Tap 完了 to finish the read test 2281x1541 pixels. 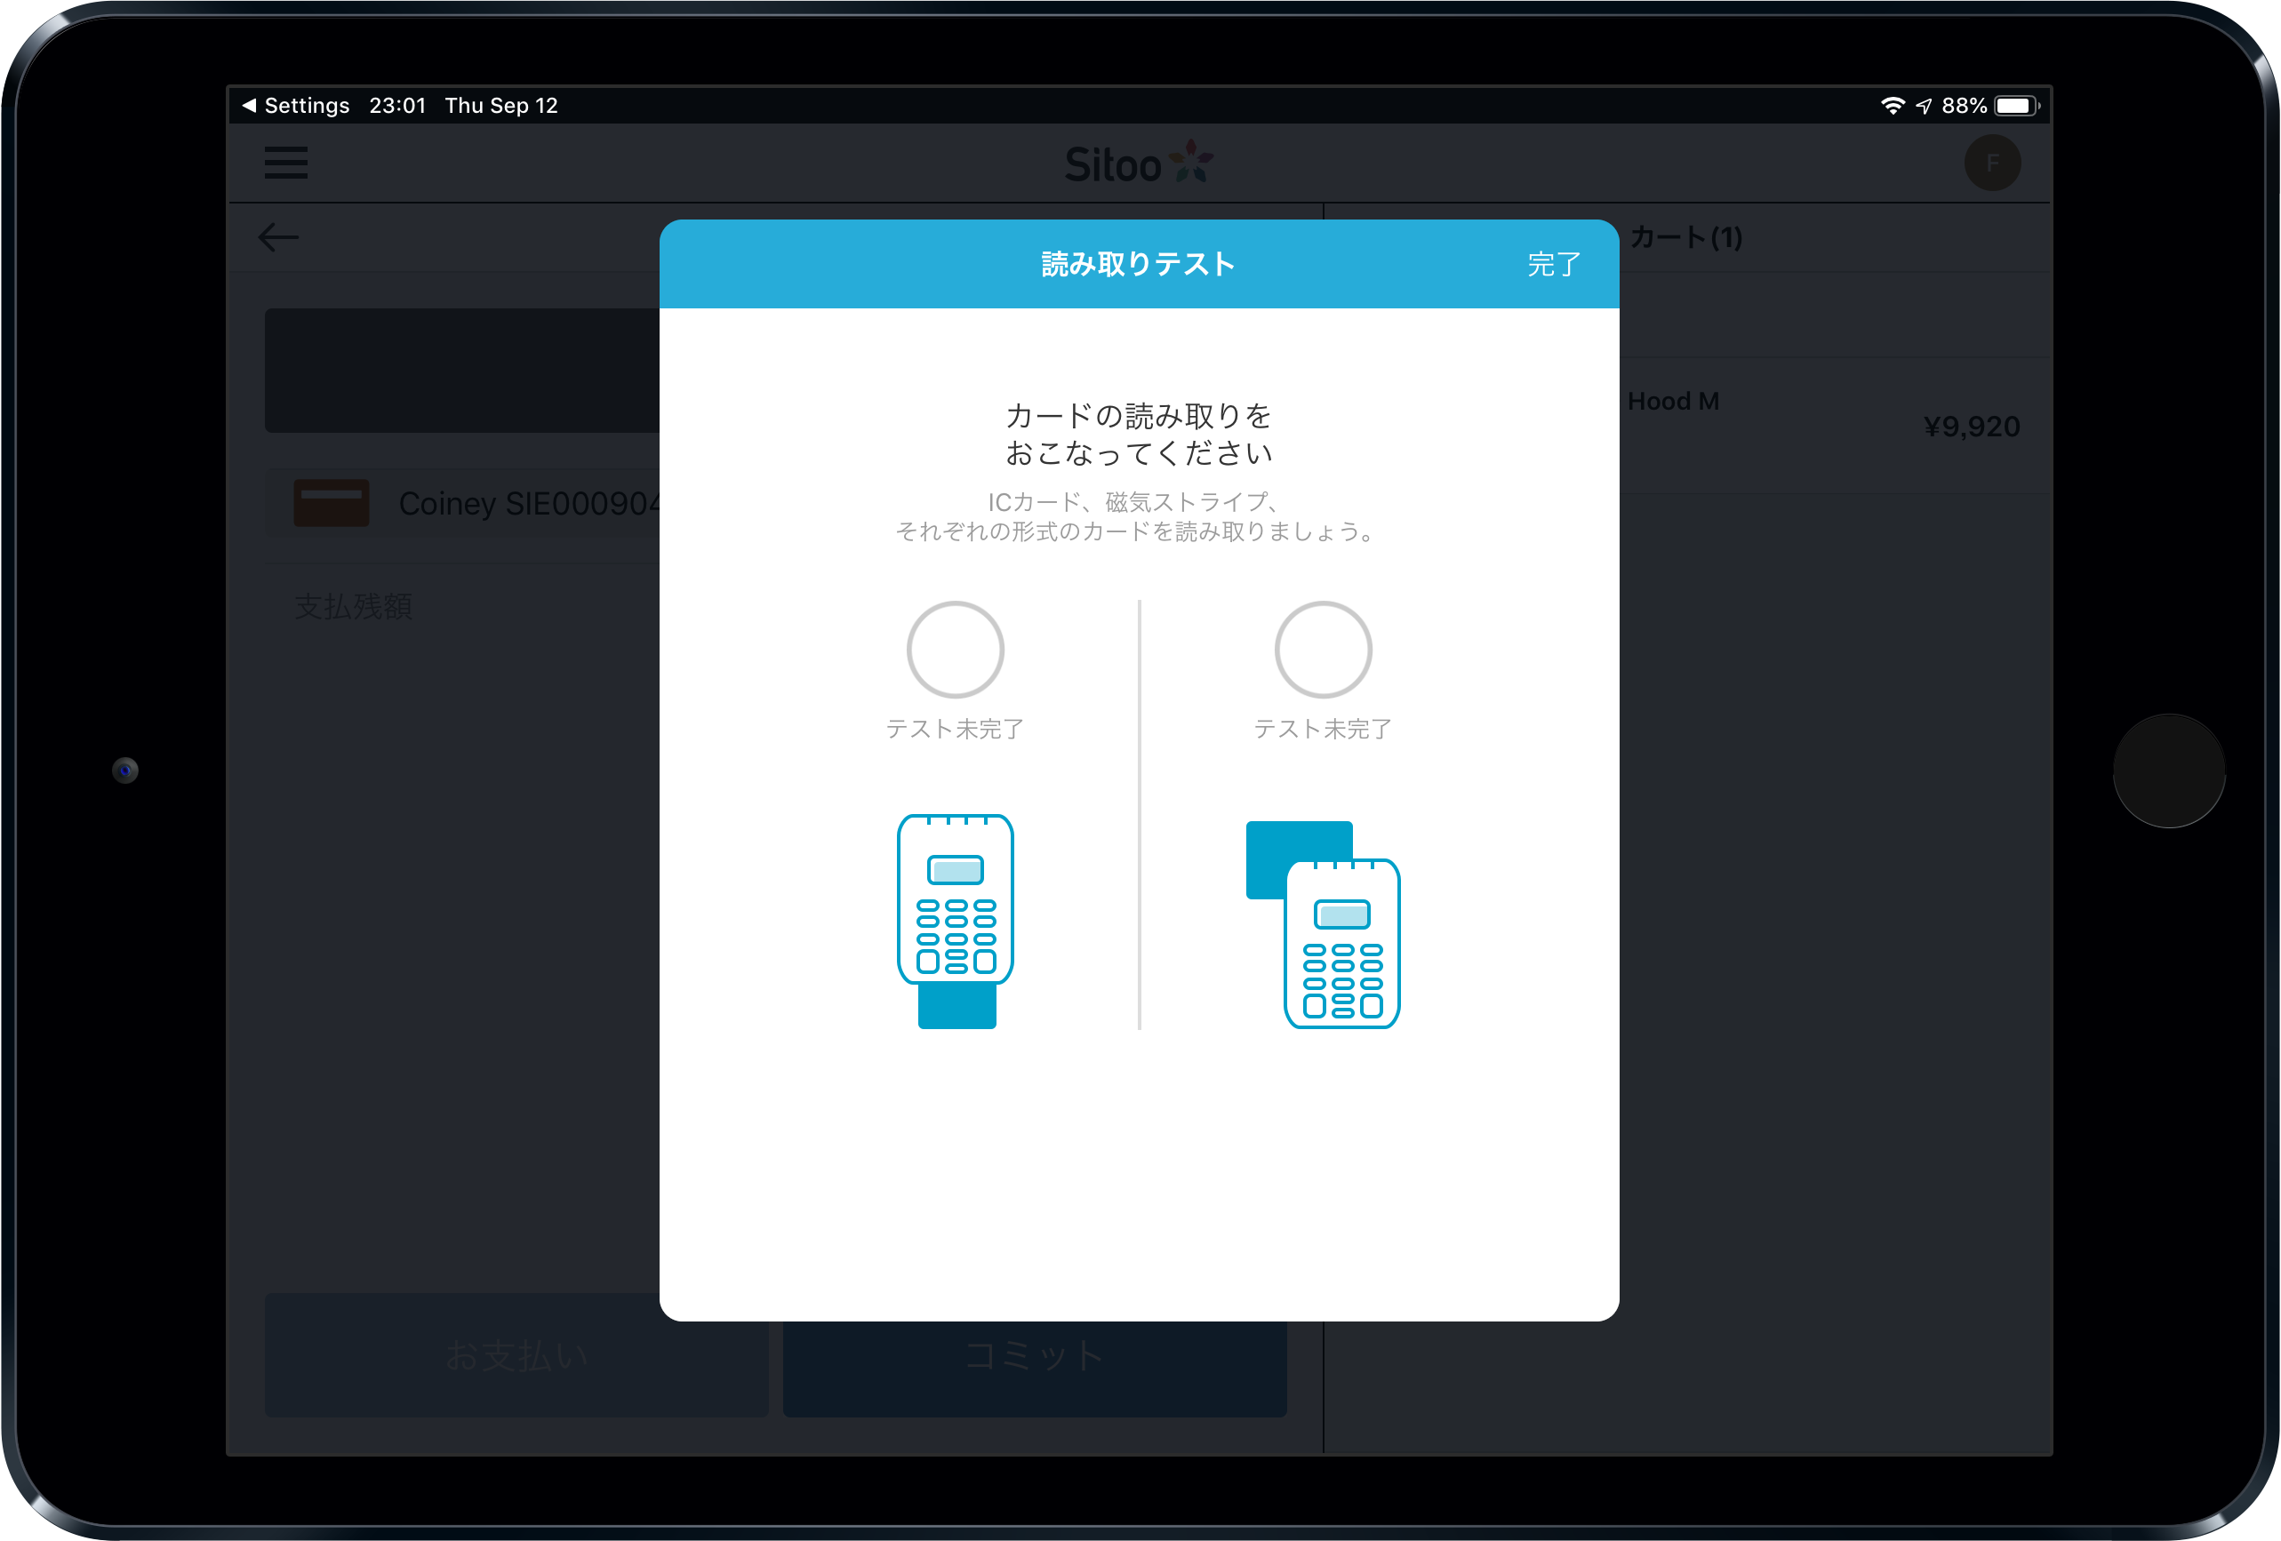click(1553, 264)
